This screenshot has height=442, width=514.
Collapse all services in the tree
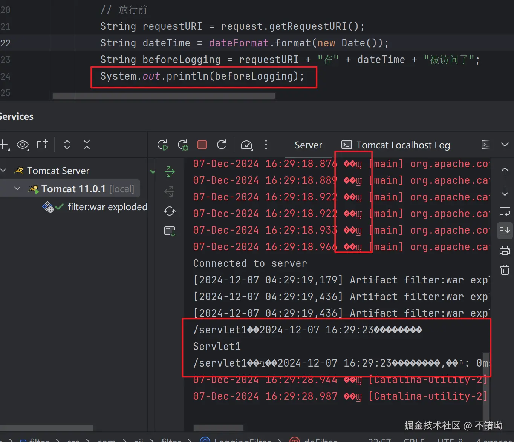click(87, 145)
